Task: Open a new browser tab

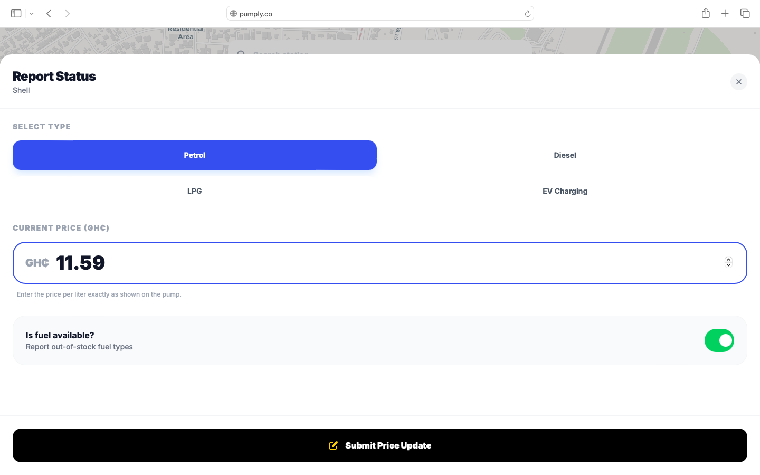Action: coord(725,13)
